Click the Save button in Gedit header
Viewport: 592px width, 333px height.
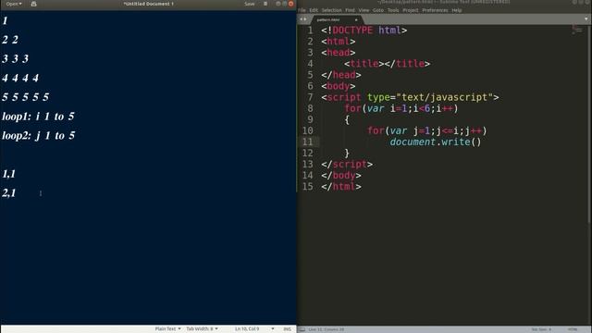coord(250,4)
